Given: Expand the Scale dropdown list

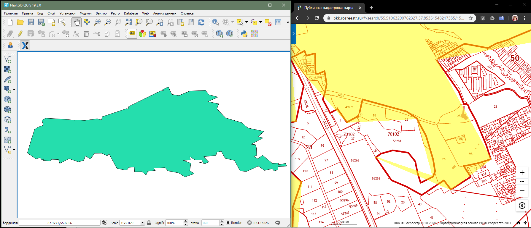Looking at the screenshot, I should pos(142,223).
